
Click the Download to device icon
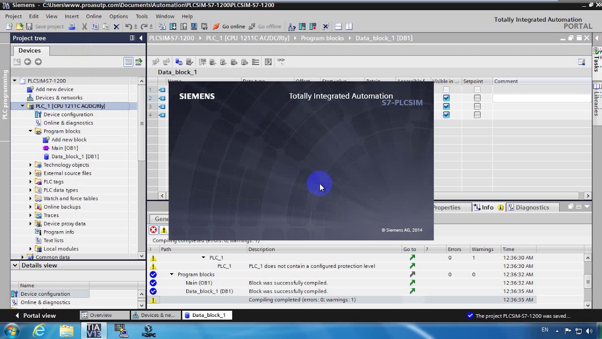click(x=173, y=26)
